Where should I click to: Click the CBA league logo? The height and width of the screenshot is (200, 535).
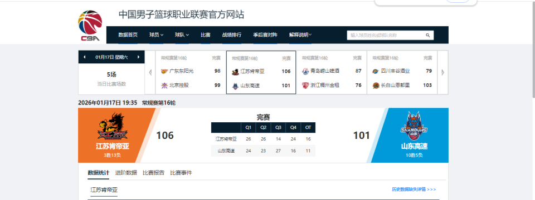click(x=90, y=26)
